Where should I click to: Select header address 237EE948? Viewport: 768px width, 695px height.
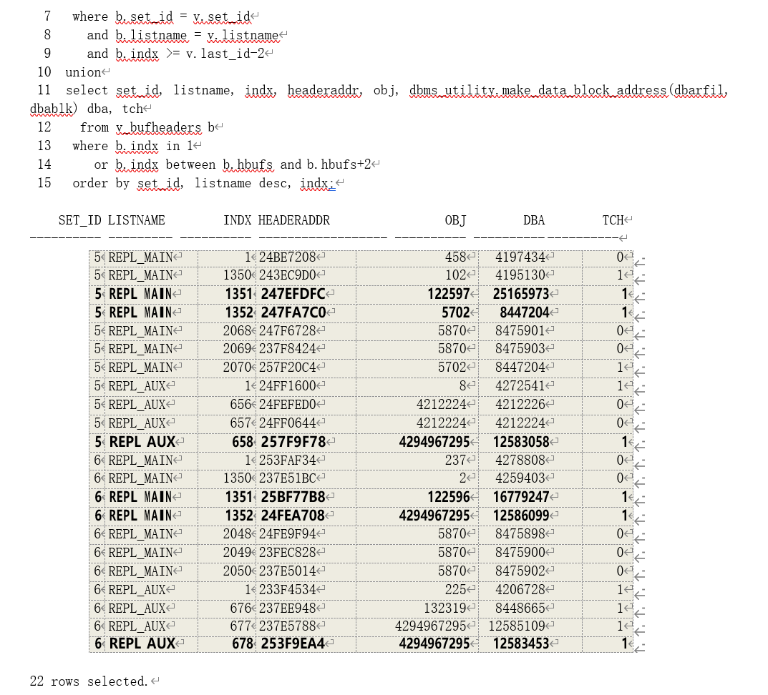coord(287,608)
